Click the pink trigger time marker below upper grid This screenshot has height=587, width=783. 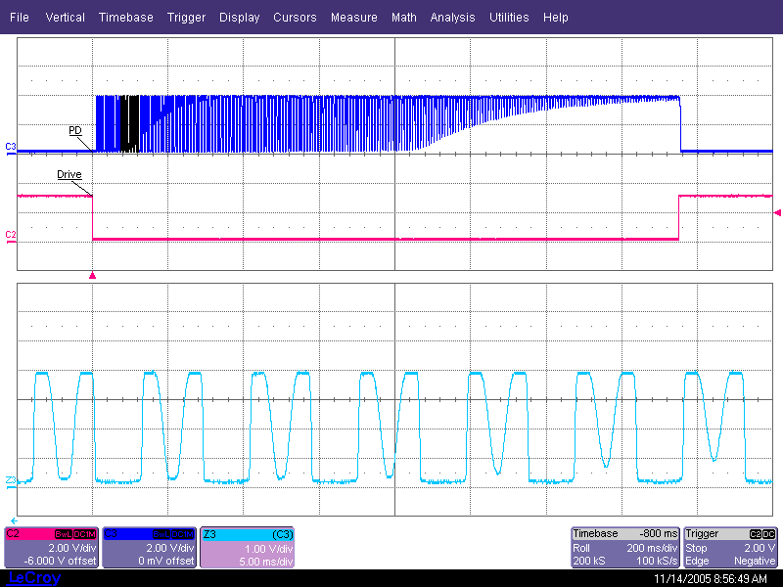[92, 275]
